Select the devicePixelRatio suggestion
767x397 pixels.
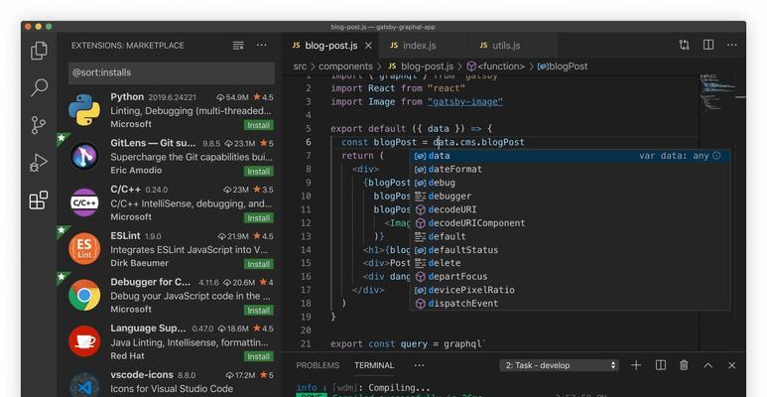tap(570, 290)
